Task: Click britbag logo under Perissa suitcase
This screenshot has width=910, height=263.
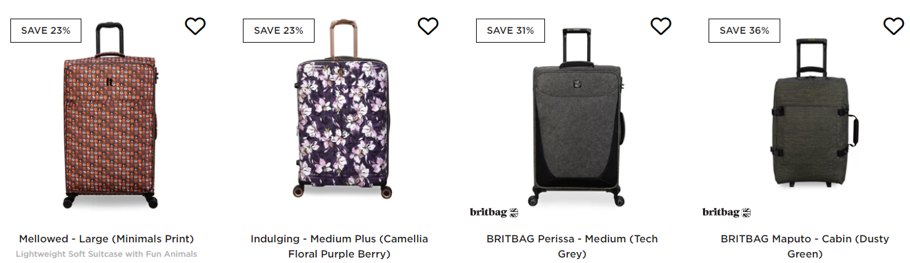Action: pos(494,212)
